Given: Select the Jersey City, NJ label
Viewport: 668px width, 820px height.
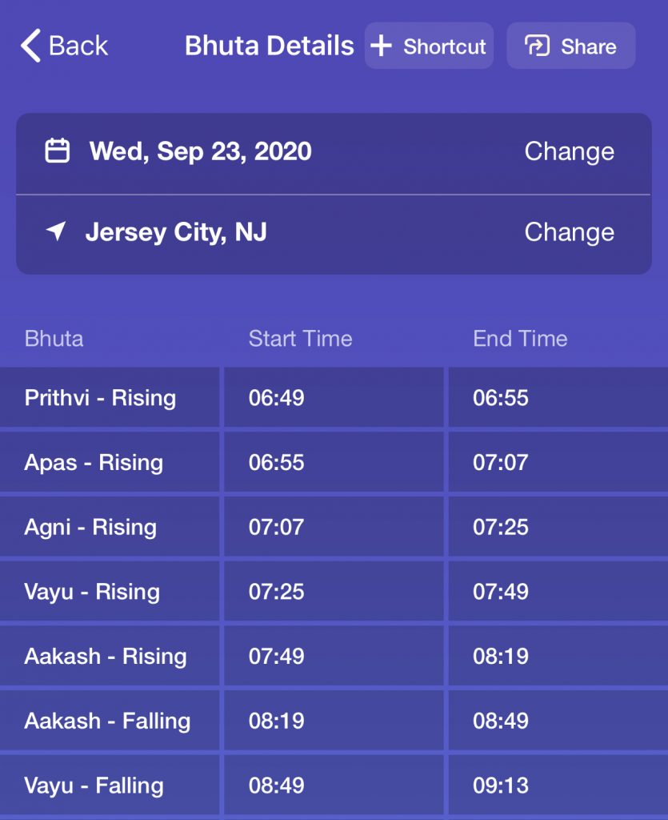Looking at the screenshot, I should pos(176,232).
